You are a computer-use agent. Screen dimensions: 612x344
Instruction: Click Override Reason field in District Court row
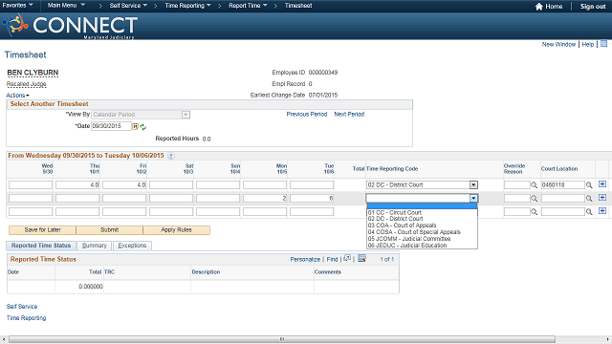coord(516,184)
